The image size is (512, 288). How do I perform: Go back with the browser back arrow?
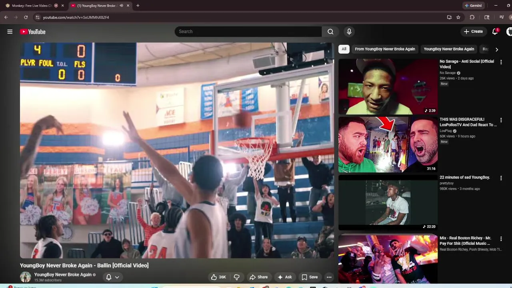point(6,17)
